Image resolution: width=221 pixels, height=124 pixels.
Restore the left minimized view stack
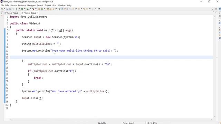[2, 13]
